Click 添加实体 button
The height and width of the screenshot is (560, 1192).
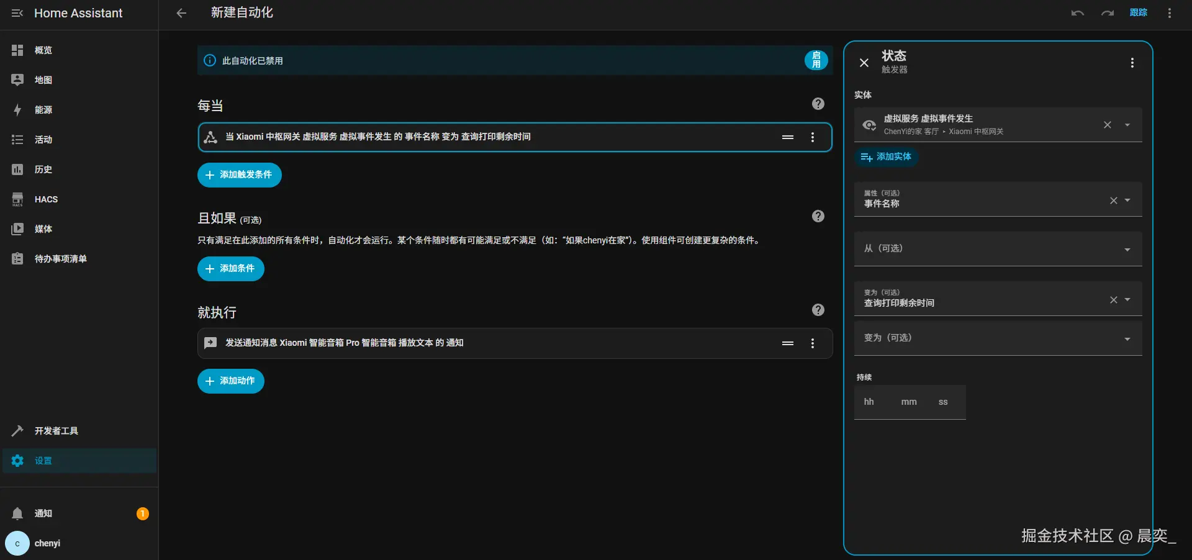tap(887, 157)
